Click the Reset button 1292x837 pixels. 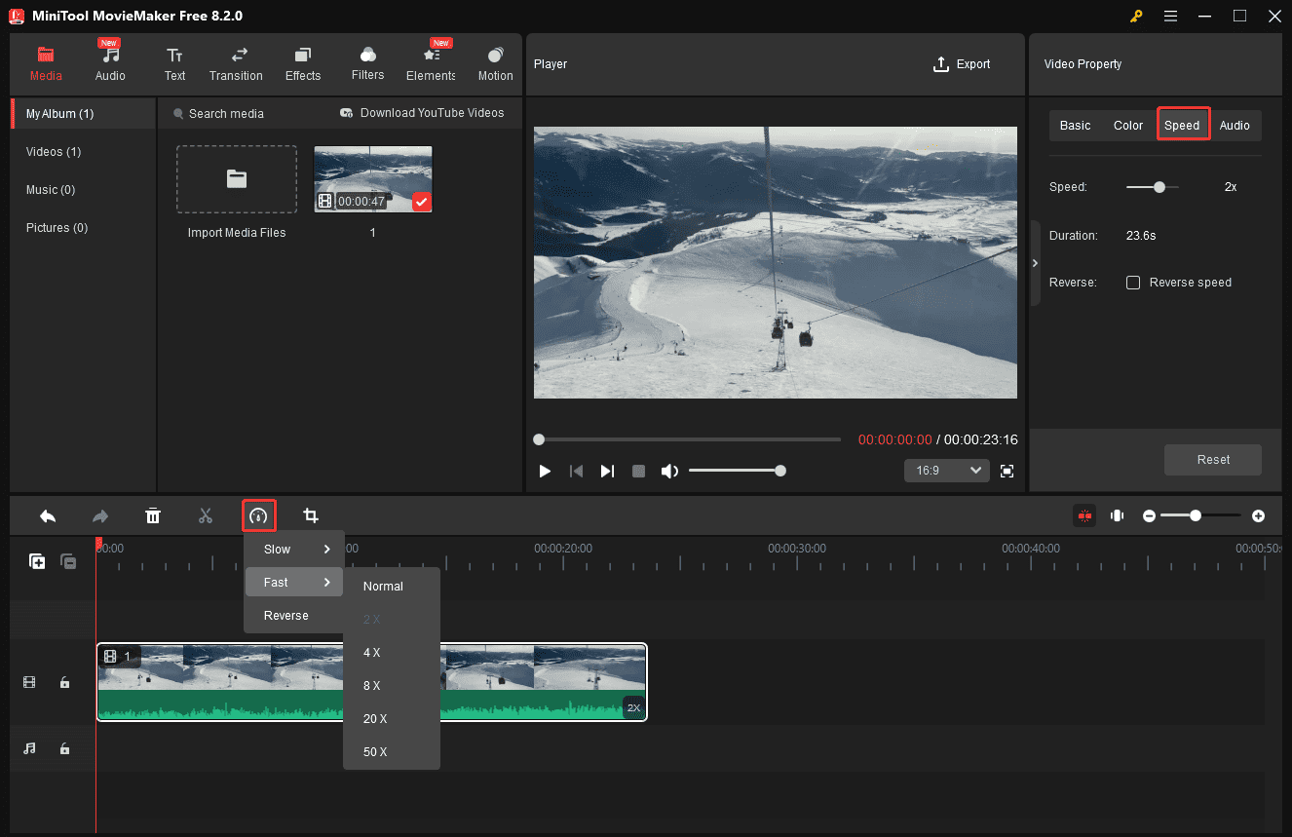1213,459
